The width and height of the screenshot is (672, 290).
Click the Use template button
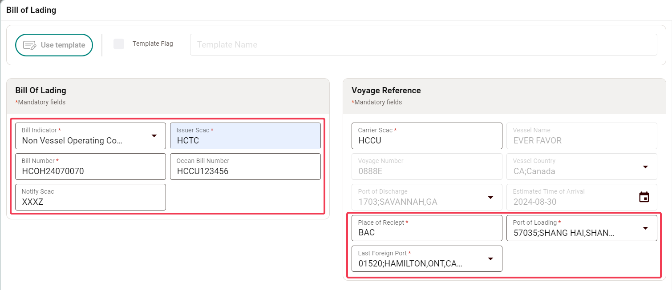pyautogui.click(x=54, y=45)
